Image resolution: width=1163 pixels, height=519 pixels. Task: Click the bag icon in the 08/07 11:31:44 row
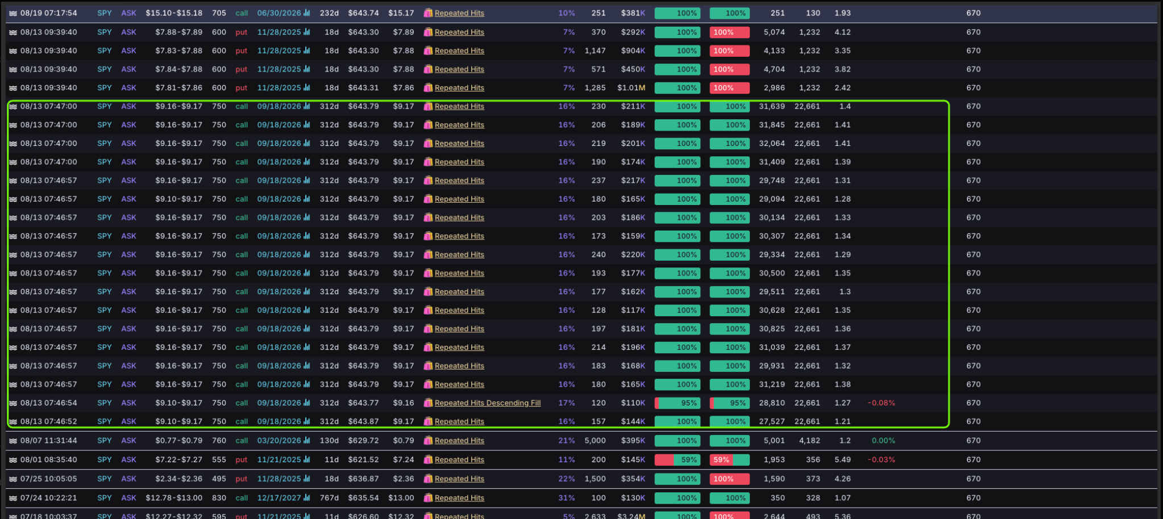[428, 441]
